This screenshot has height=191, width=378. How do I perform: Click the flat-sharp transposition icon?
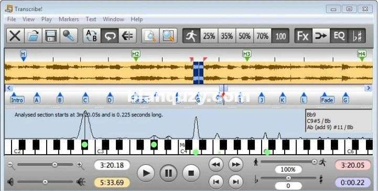pos(357,36)
